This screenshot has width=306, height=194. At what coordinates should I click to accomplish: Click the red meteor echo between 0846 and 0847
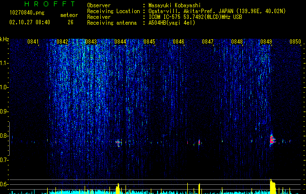(x=199, y=142)
